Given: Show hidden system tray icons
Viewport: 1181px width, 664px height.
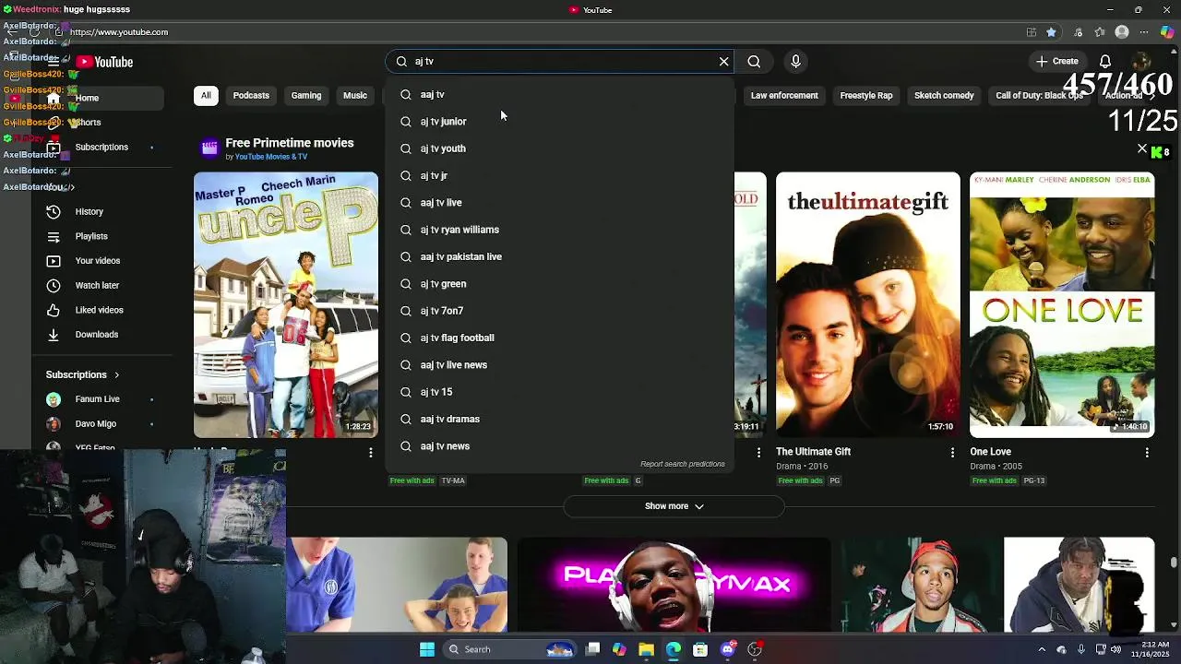Looking at the screenshot, I should pyautogui.click(x=1042, y=649).
